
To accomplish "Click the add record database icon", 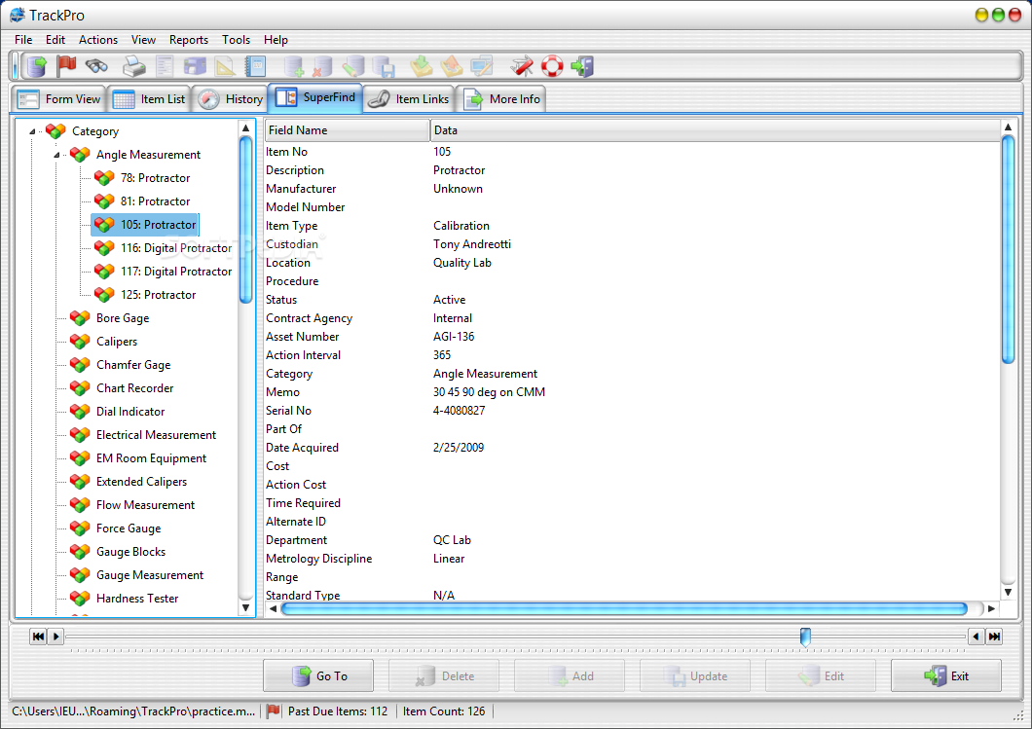I will (294, 66).
